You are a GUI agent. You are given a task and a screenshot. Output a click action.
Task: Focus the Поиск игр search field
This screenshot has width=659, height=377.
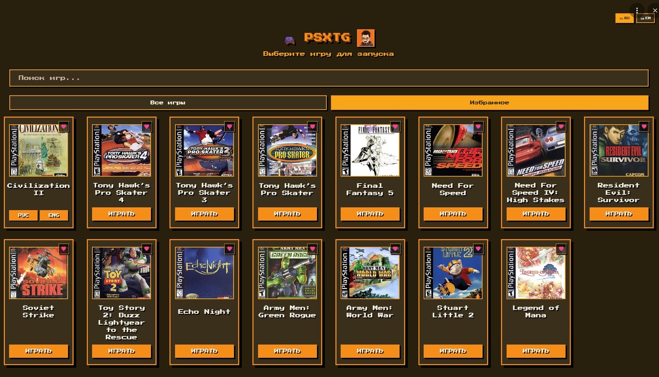click(x=329, y=78)
